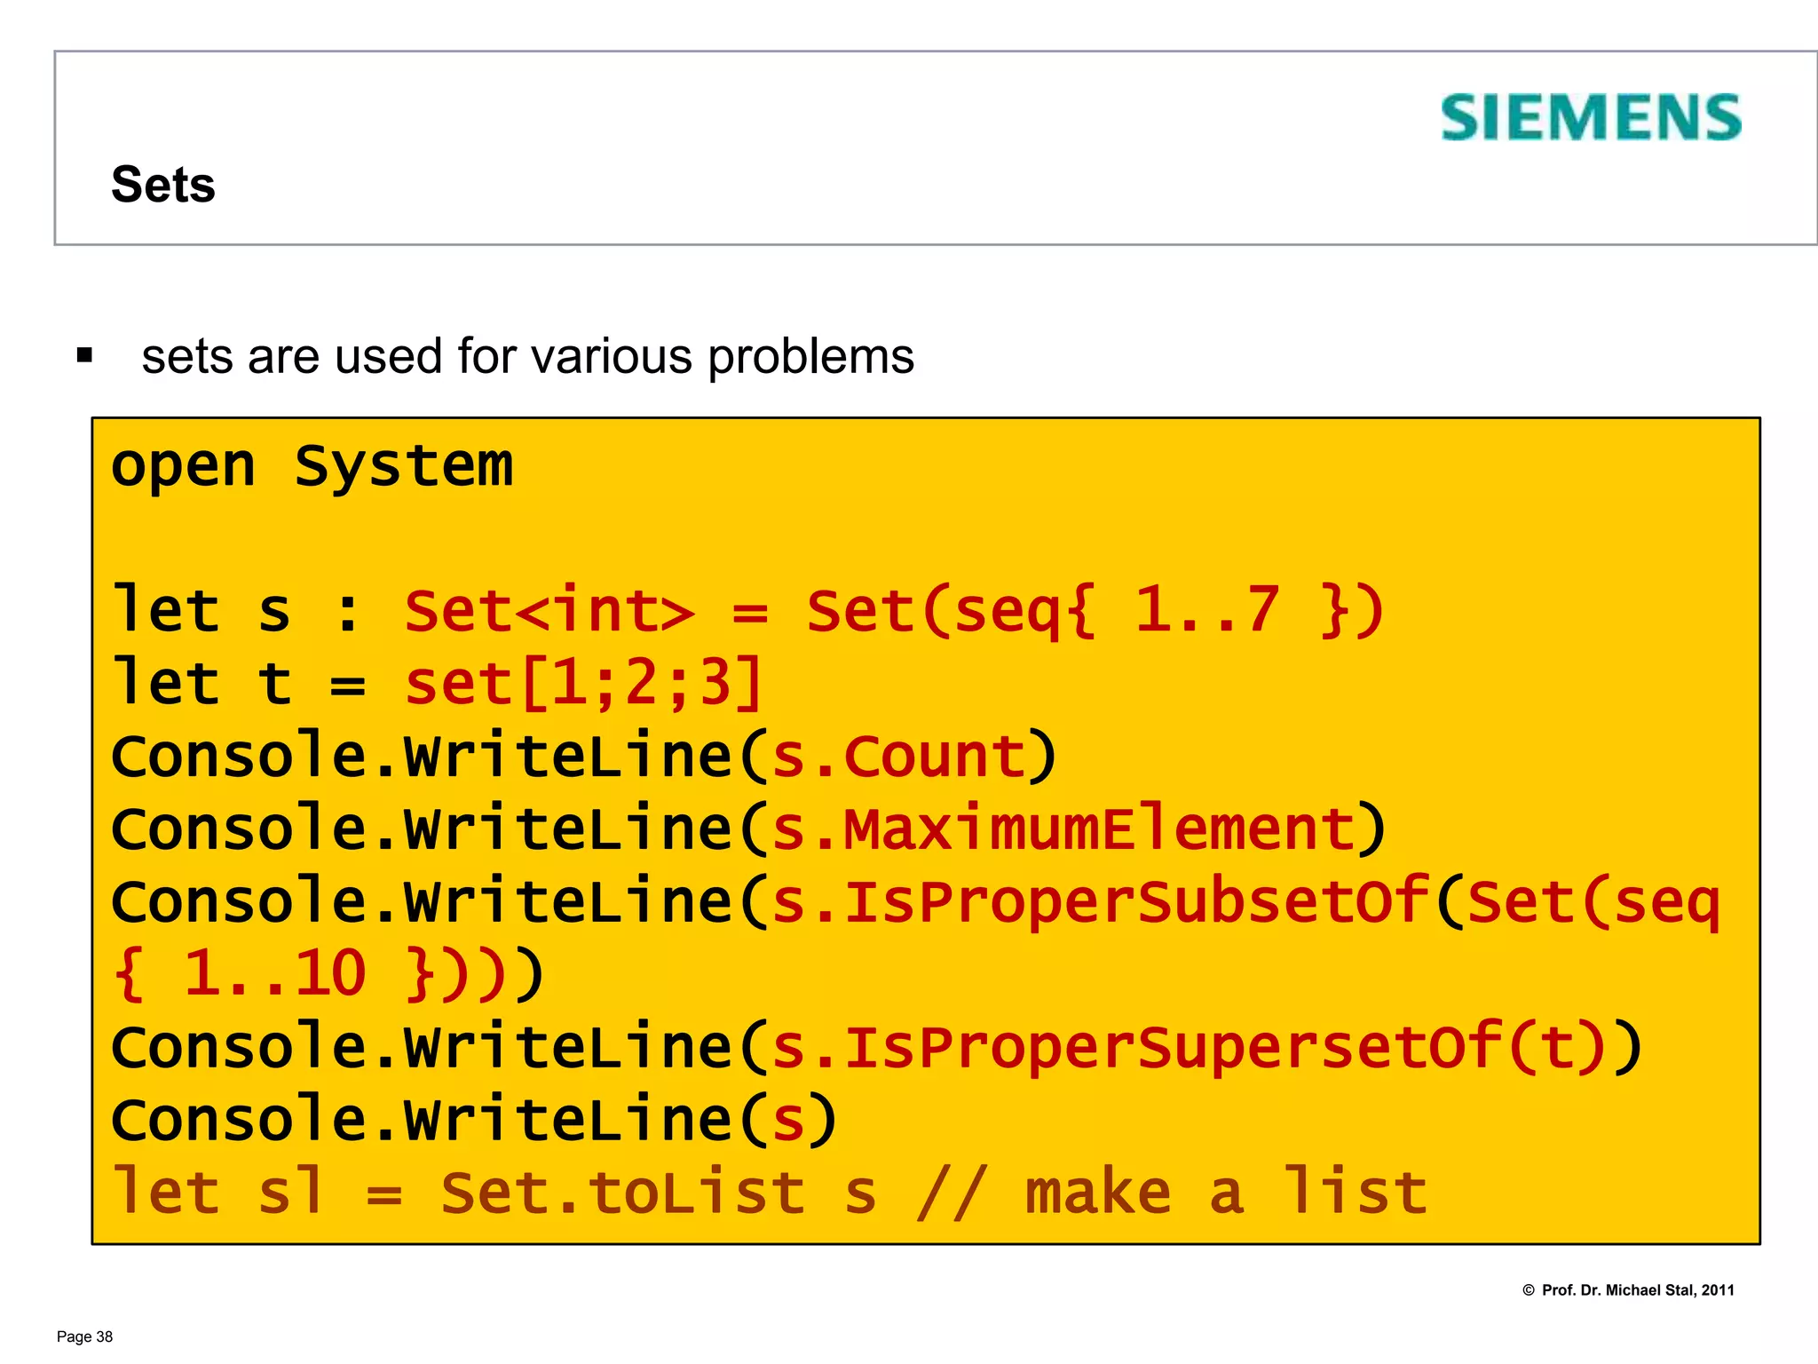
Task: Click the red 'Set<int>' type annotation
Action: [549, 611]
